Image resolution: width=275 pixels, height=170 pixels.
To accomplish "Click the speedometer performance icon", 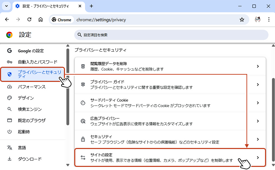I will 10,87.
